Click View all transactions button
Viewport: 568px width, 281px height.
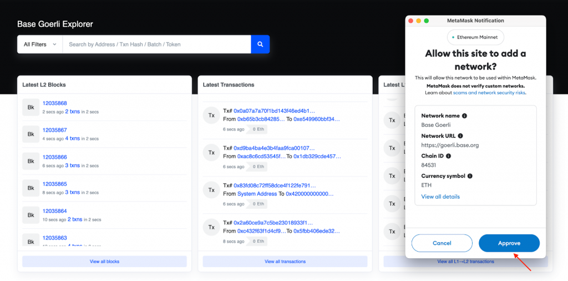pos(285,262)
